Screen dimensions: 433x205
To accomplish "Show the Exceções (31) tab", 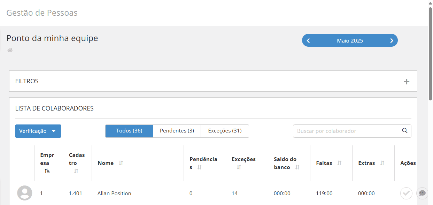I will pyautogui.click(x=225, y=131).
